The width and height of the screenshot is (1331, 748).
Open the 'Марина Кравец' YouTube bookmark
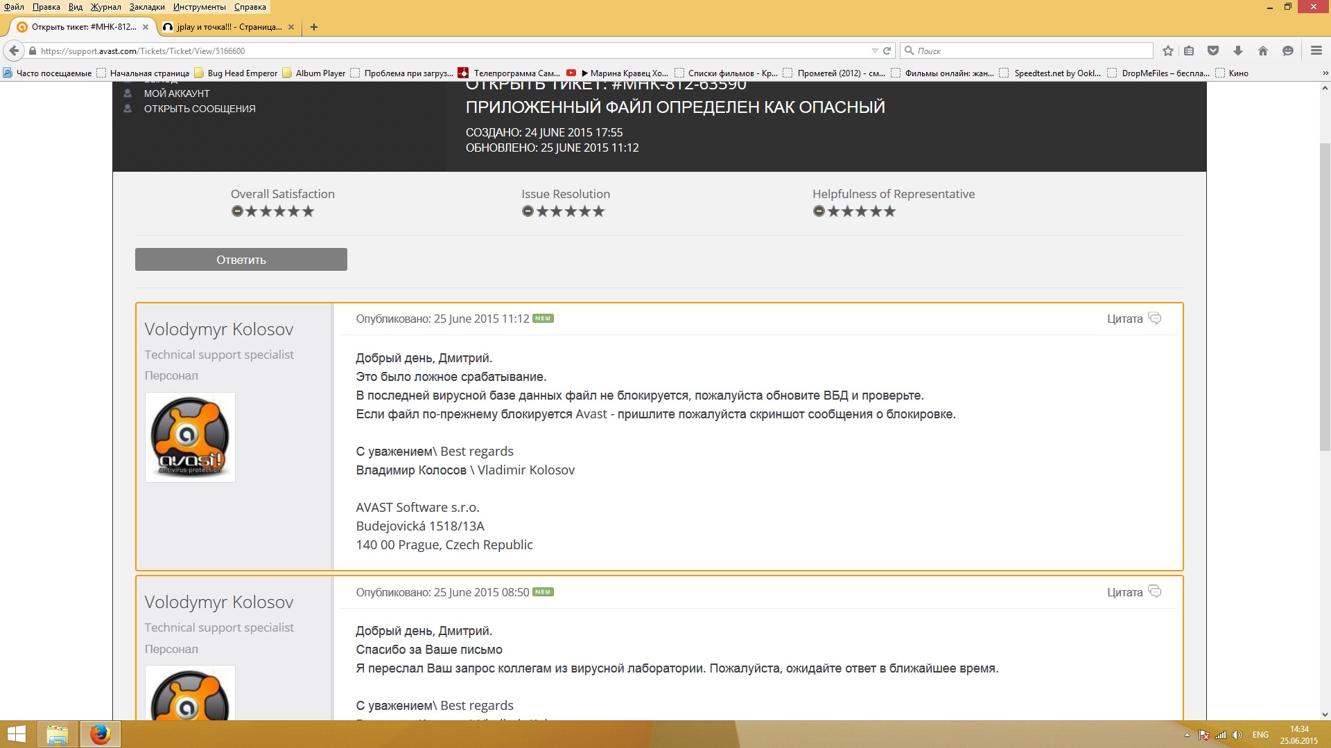(x=618, y=73)
